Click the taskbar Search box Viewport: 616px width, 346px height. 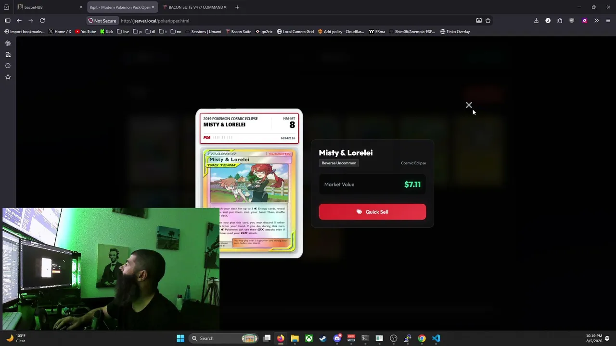coord(224,338)
